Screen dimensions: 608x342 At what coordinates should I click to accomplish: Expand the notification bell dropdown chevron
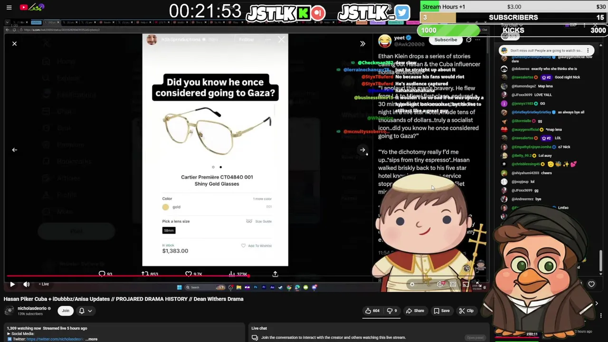coord(90,311)
